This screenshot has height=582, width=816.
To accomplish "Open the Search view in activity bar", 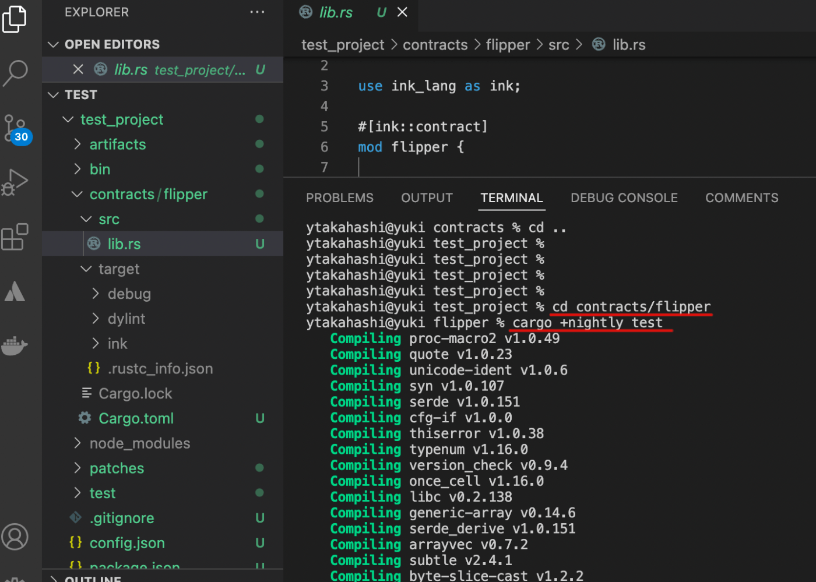I will point(15,73).
